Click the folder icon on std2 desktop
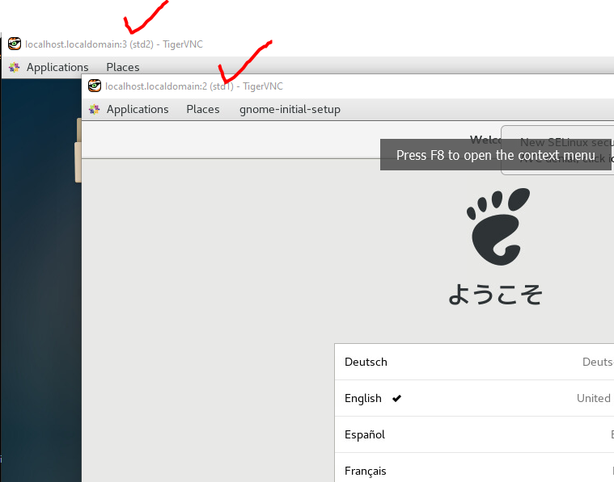 pyautogui.click(x=78, y=150)
